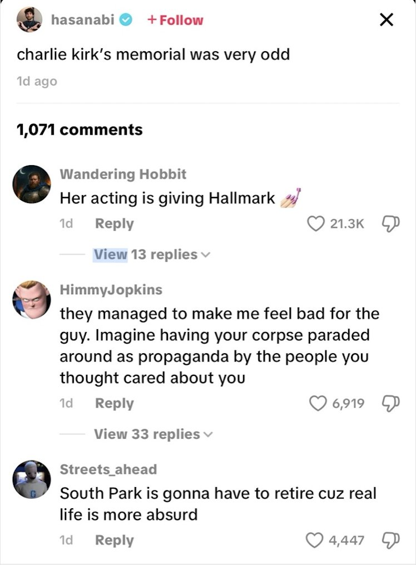
Task: Reply to HimmyJopkins' comment
Action: (114, 403)
